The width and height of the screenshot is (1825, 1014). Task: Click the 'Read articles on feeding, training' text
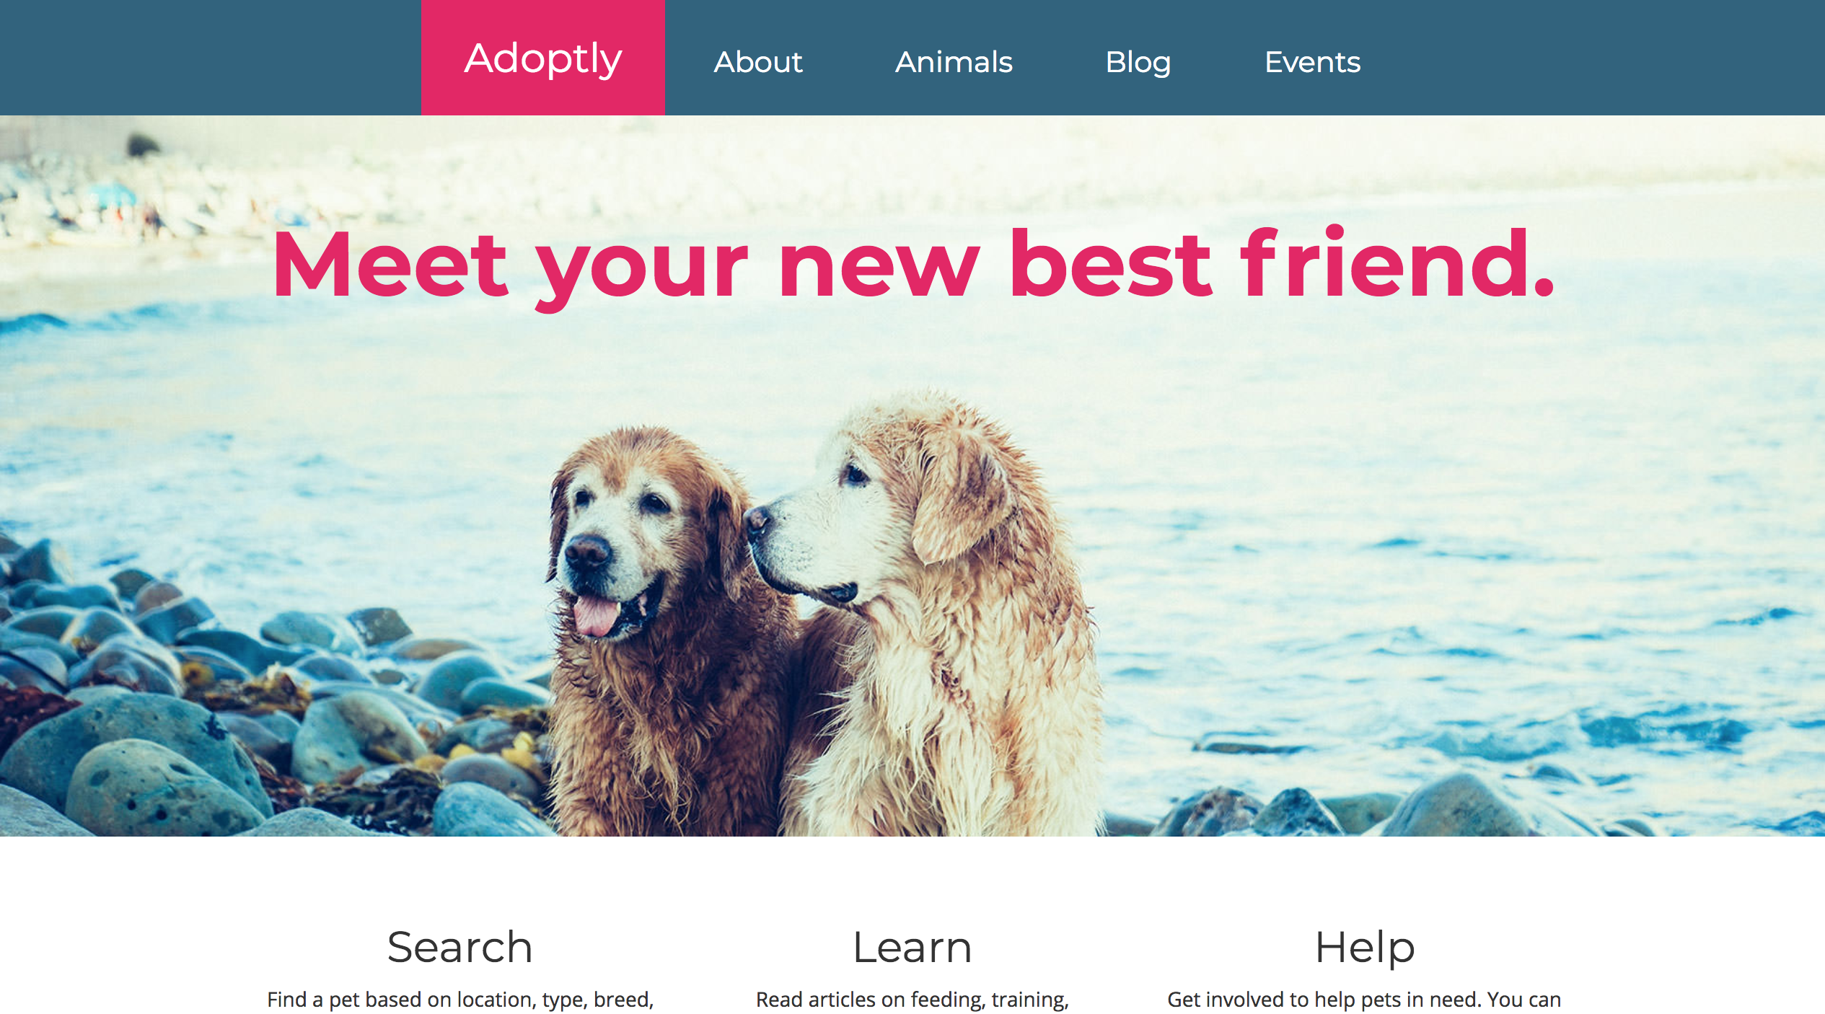(x=913, y=1000)
